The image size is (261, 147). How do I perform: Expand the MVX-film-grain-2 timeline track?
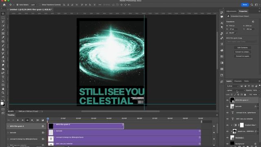point(8,126)
